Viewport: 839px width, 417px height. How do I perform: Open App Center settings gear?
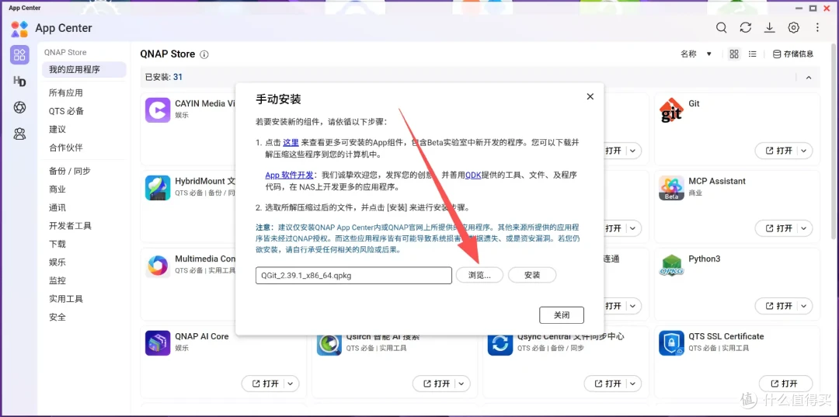coord(793,28)
